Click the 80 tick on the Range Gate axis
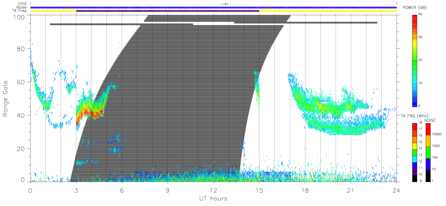446x206 pixels. (x=21, y=49)
